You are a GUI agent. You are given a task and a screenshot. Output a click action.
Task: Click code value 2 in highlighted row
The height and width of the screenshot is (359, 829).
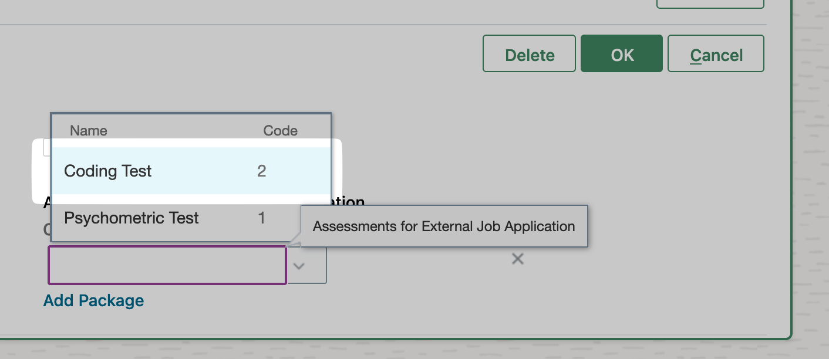click(x=262, y=171)
